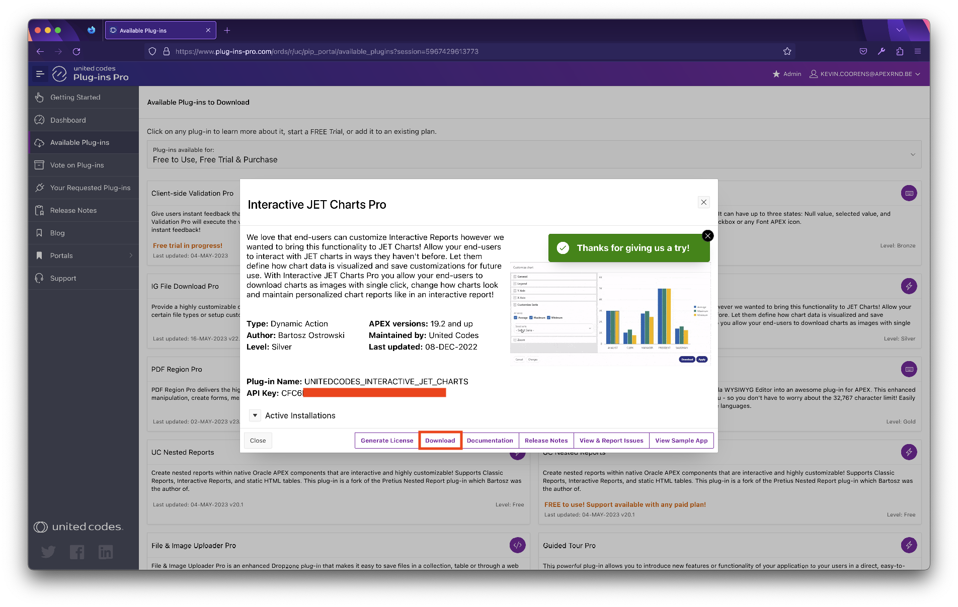The width and height of the screenshot is (958, 607).
Task: Click the API Key value in the dialog
Action: coord(363,393)
